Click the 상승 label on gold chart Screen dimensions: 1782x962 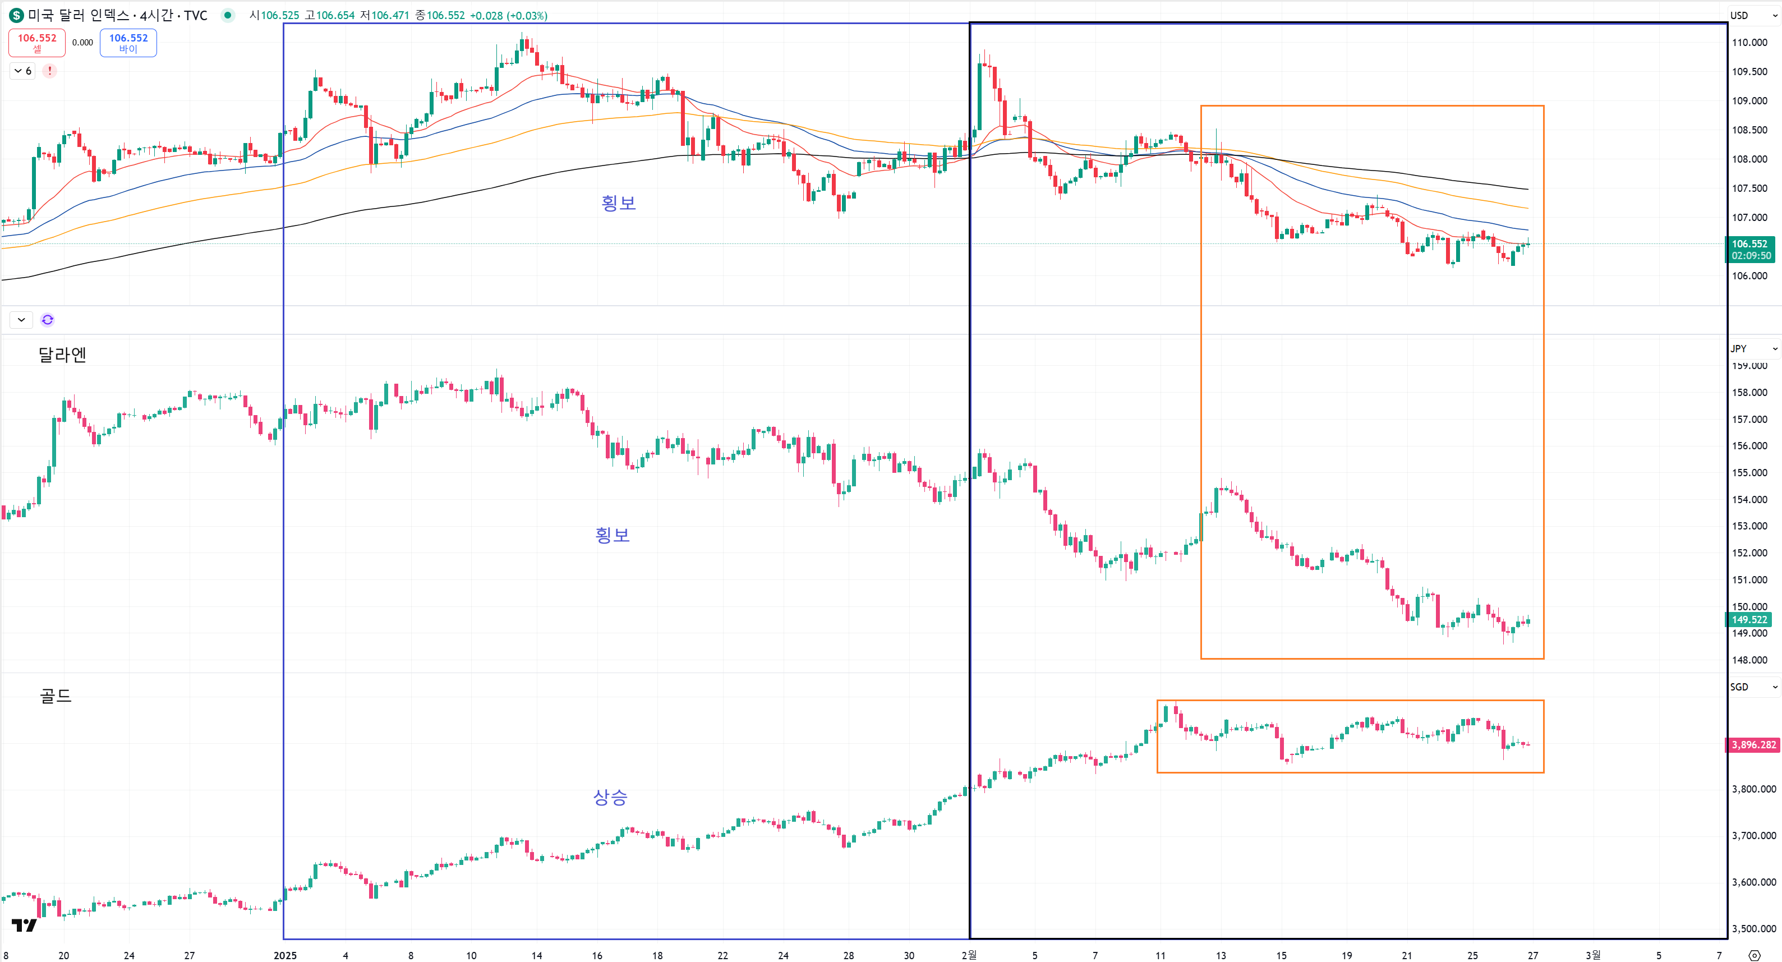(x=610, y=797)
